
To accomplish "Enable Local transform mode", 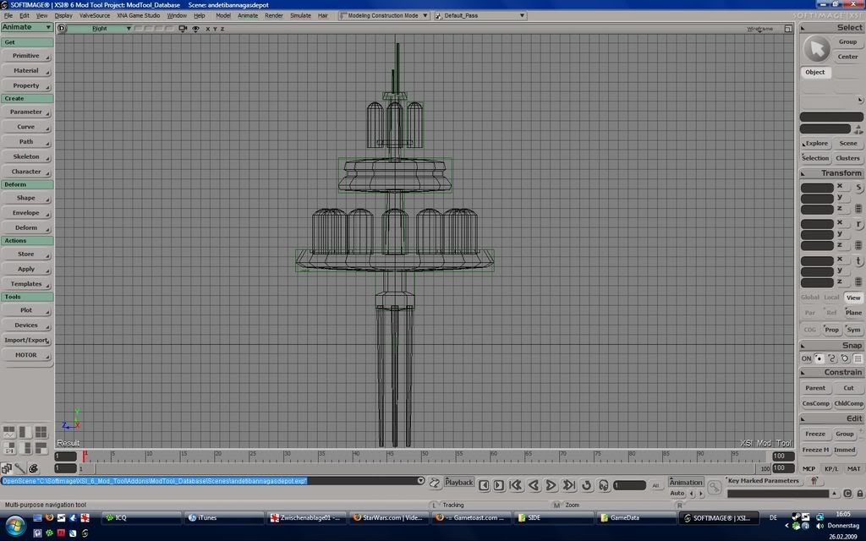I will [832, 298].
